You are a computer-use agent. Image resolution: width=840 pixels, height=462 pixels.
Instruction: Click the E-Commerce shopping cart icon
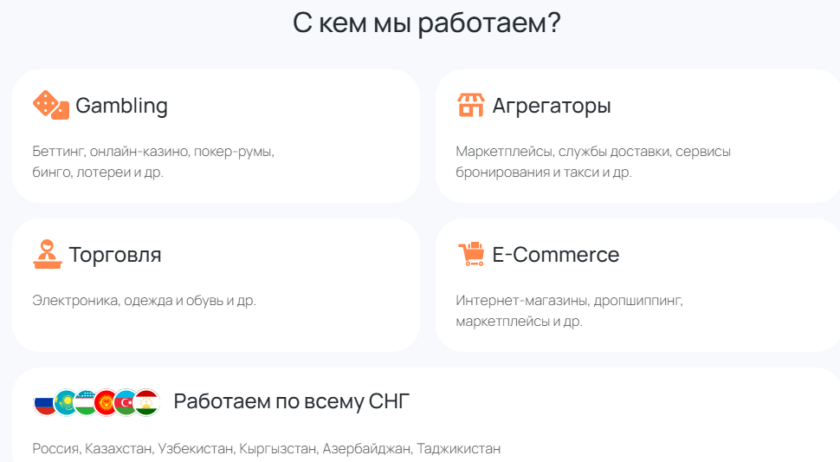[470, 255]
